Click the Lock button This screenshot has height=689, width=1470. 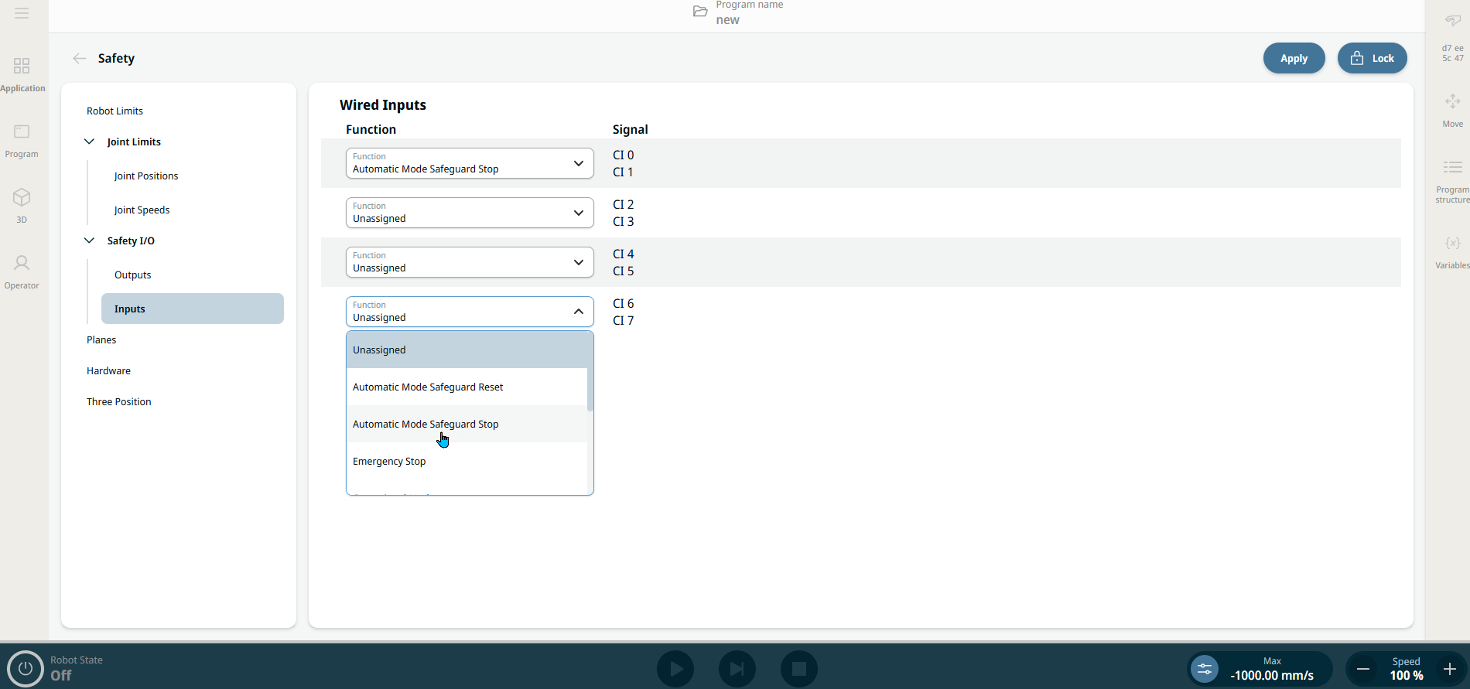pyautogui.click(x=1372, y=58)
